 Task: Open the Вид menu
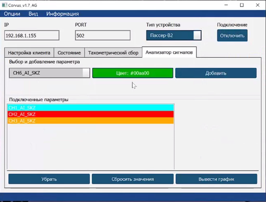[x=33, y=14]
